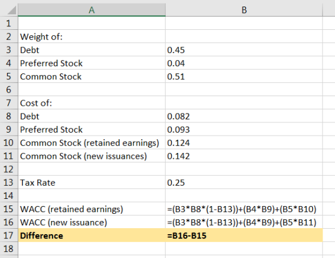Viewport: 335px width, 258px height.
Task: Click 'Preferred Stock' label in row 4
Action: pyautogui.click(x=51, y=63)
